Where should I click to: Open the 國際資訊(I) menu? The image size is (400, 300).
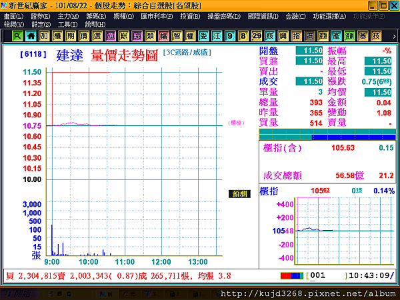(263, 16)
